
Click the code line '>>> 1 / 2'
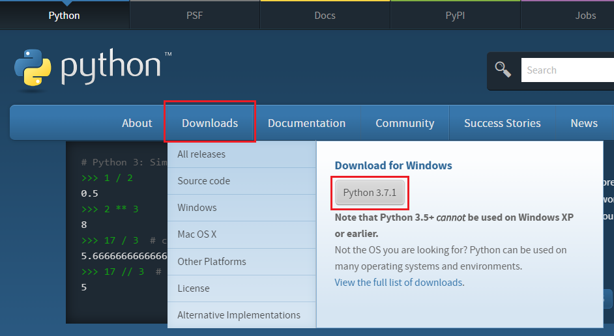tap(107, 178)
